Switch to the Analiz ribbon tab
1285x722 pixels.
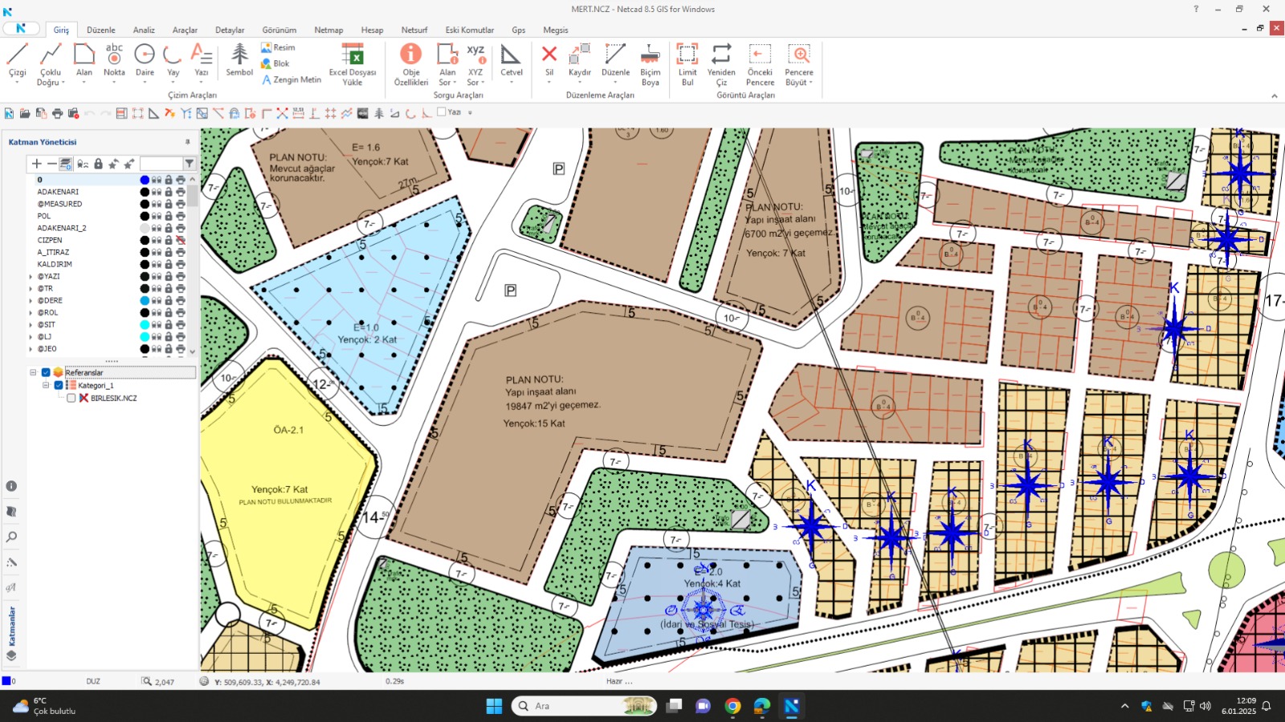pos(144,30)
